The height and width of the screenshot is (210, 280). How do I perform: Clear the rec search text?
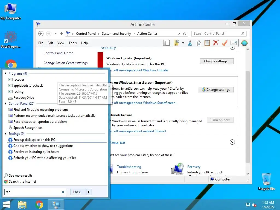tap(63, 192)
